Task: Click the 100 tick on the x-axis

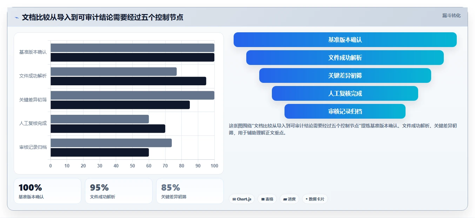Action: click(x=214, y=166)
